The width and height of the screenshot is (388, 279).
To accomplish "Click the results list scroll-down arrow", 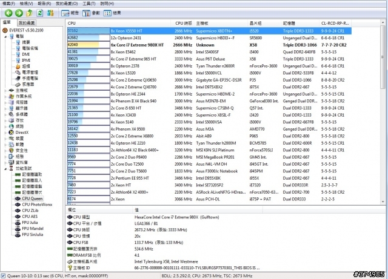I will [x=383, y=202].
